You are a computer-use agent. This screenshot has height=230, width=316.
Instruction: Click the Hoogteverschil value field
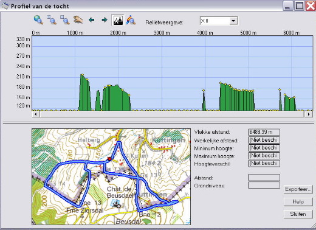[264, 163]
